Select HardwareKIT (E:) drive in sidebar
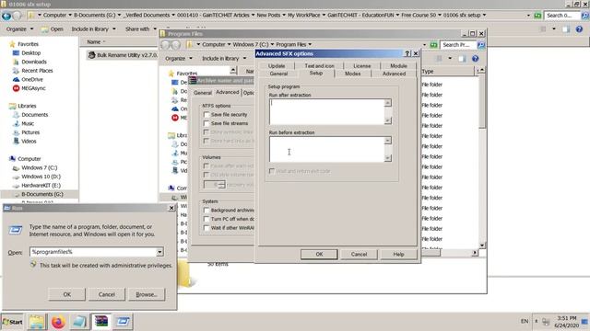 coord(41,186)
